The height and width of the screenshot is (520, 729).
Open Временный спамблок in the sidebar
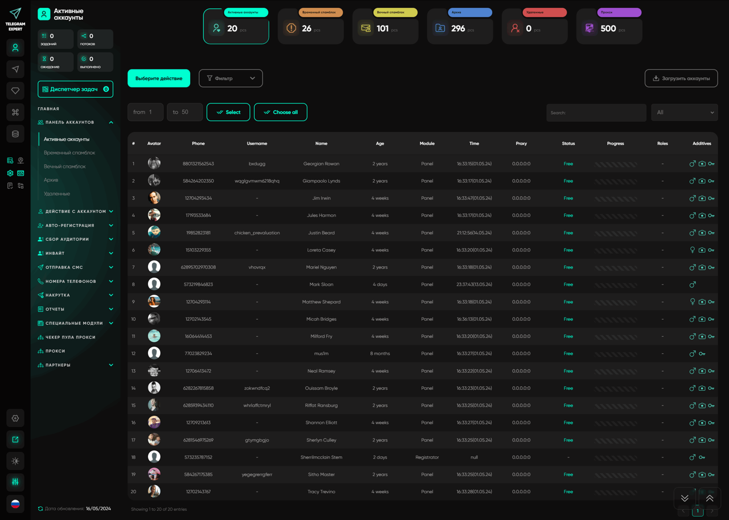tap(69, 153)
